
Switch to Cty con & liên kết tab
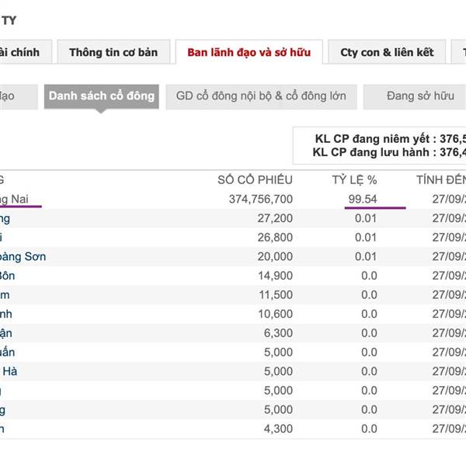[386, 53]
